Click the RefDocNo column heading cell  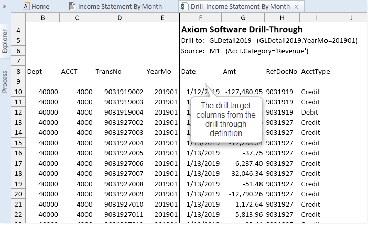281,72
